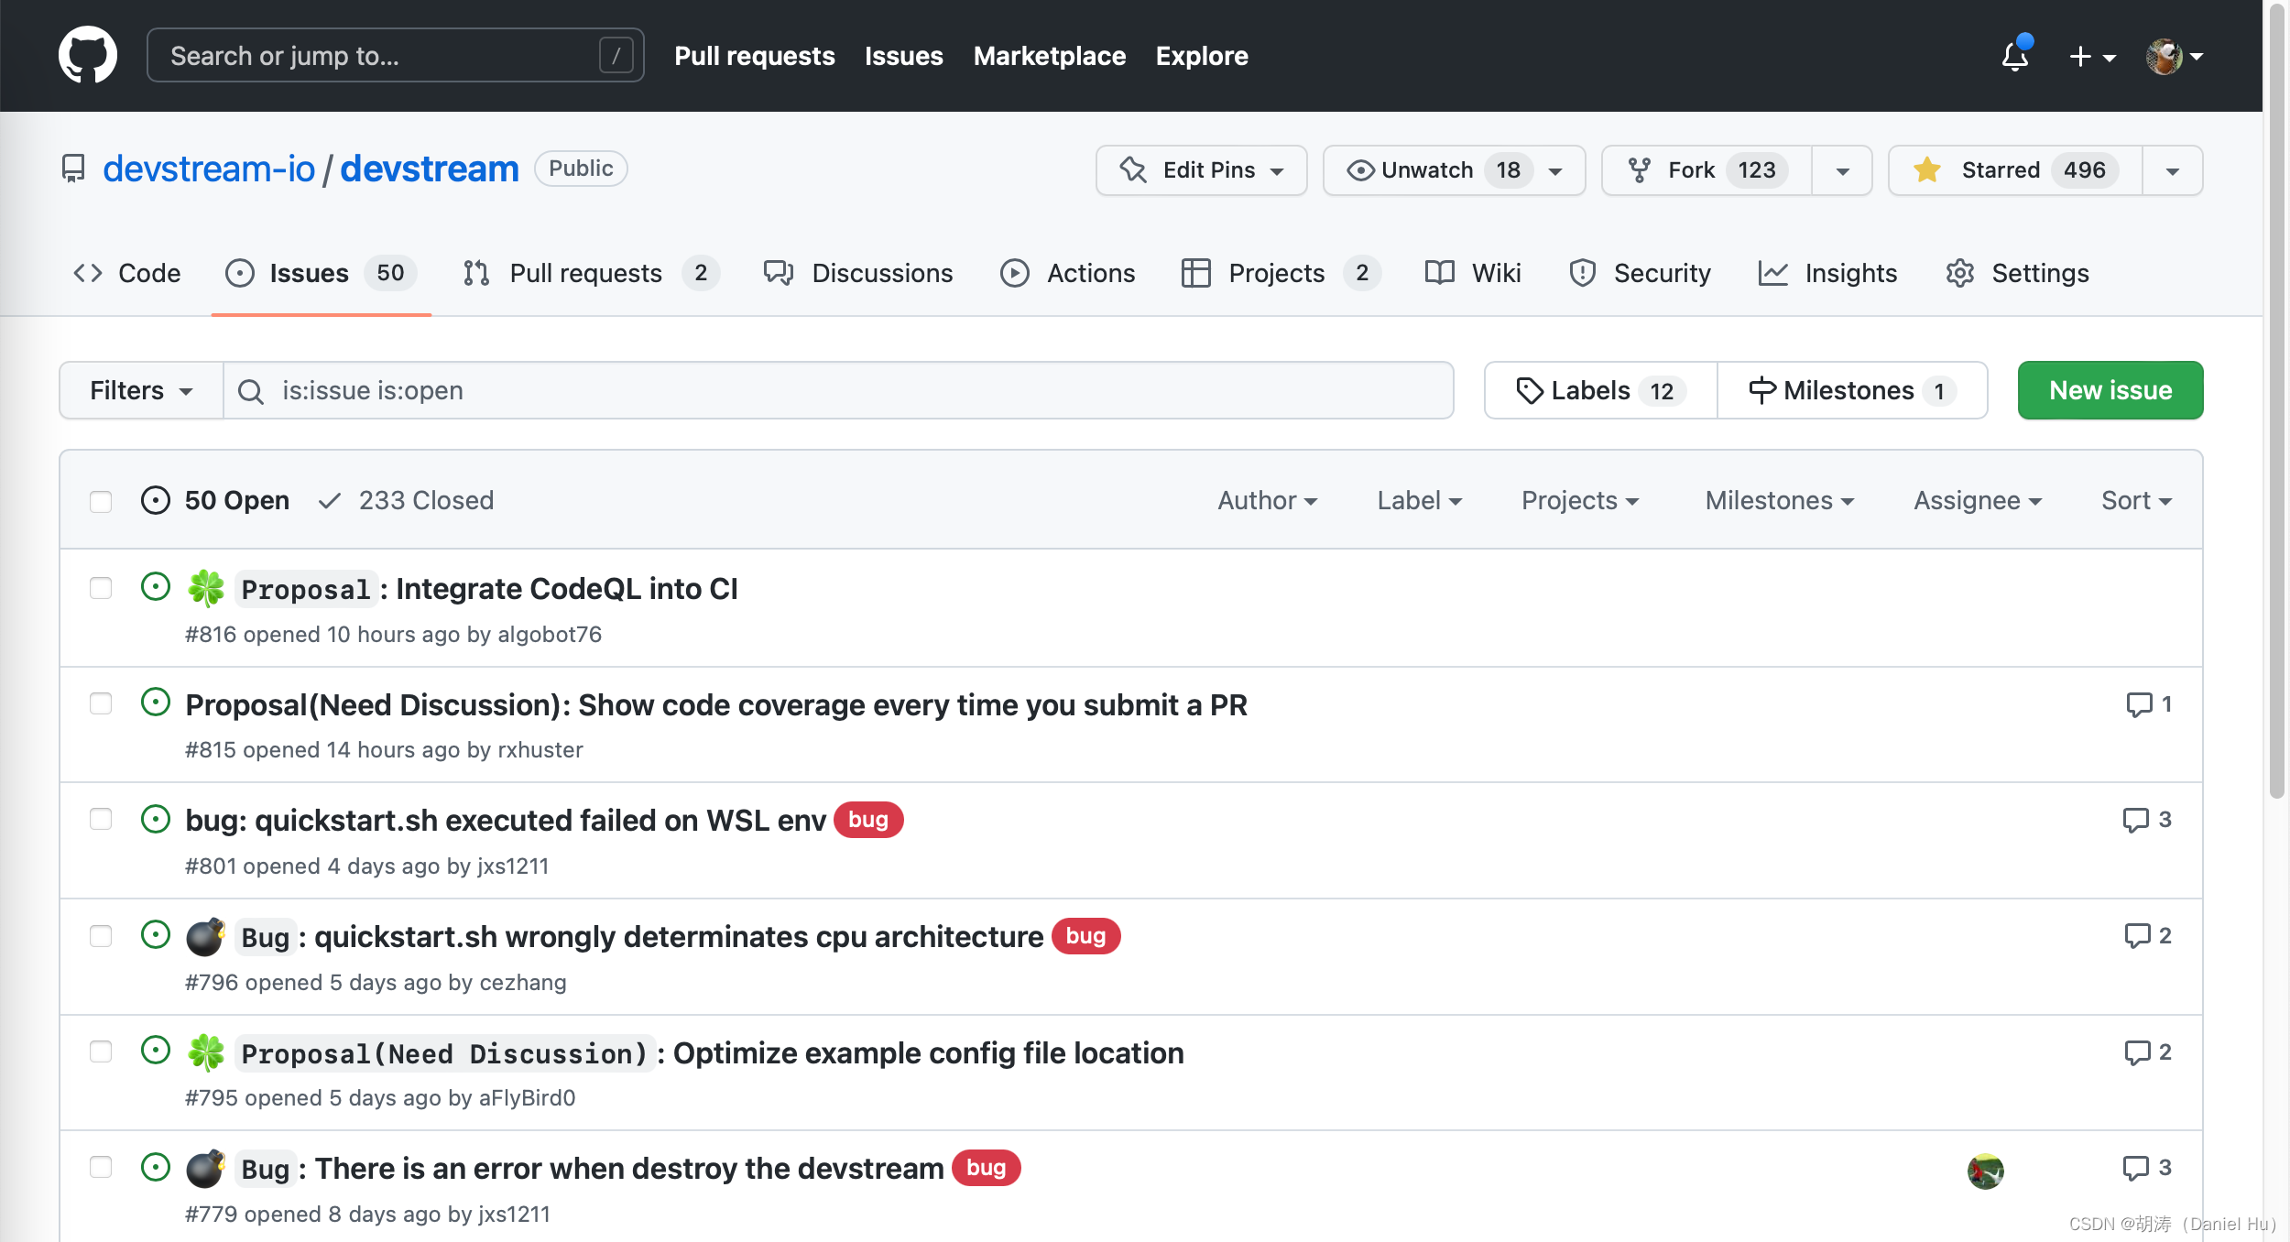This screenshot has height=1242, width=2290.
Task: Toggle the checkbox for issue #801
Action: pyautogui.click(x=103, y=817)
